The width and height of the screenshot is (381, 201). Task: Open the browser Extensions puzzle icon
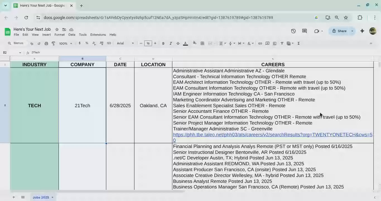point(360,18)
